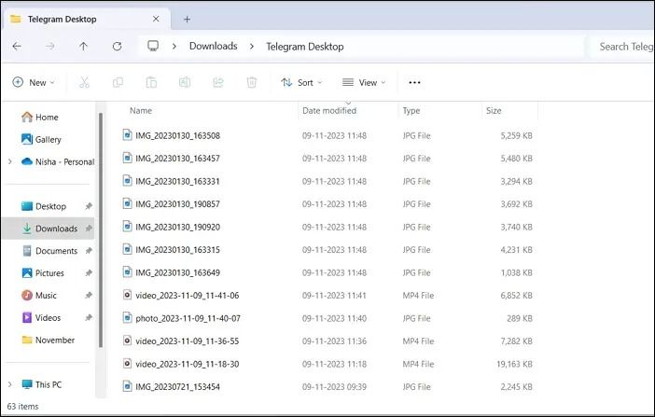Viewport: 655px width, 417px height.
Task: Go up one folder level
Action: (x=84, y=46)
